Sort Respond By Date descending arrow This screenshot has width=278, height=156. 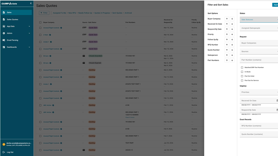(232, 29)
